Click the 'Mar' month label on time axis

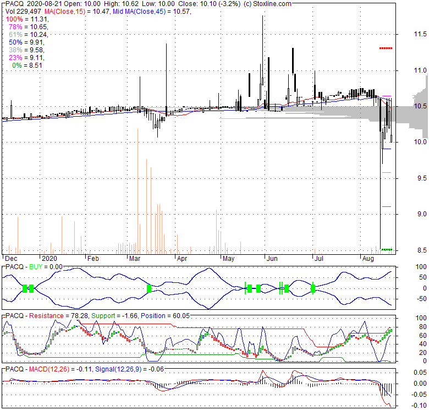(135, 259)
